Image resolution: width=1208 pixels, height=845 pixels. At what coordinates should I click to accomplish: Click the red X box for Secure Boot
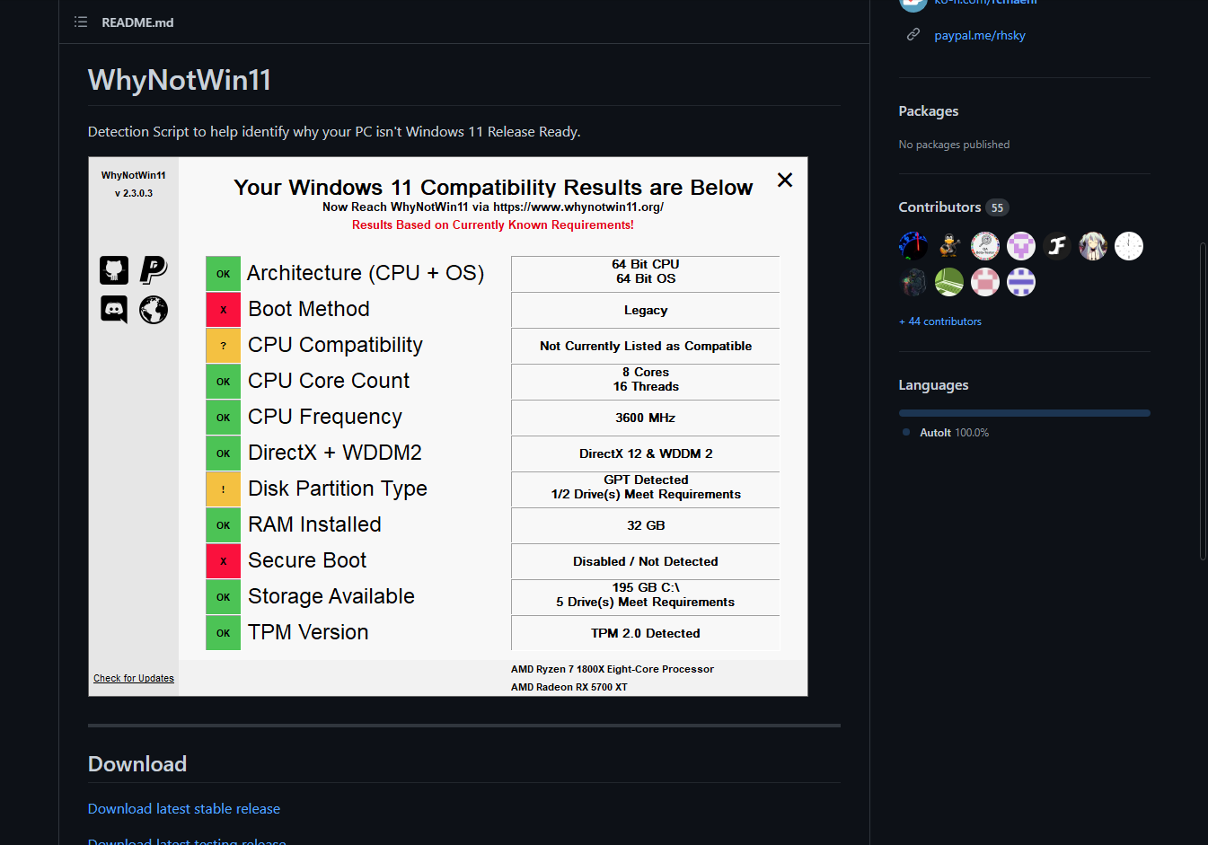224,561
